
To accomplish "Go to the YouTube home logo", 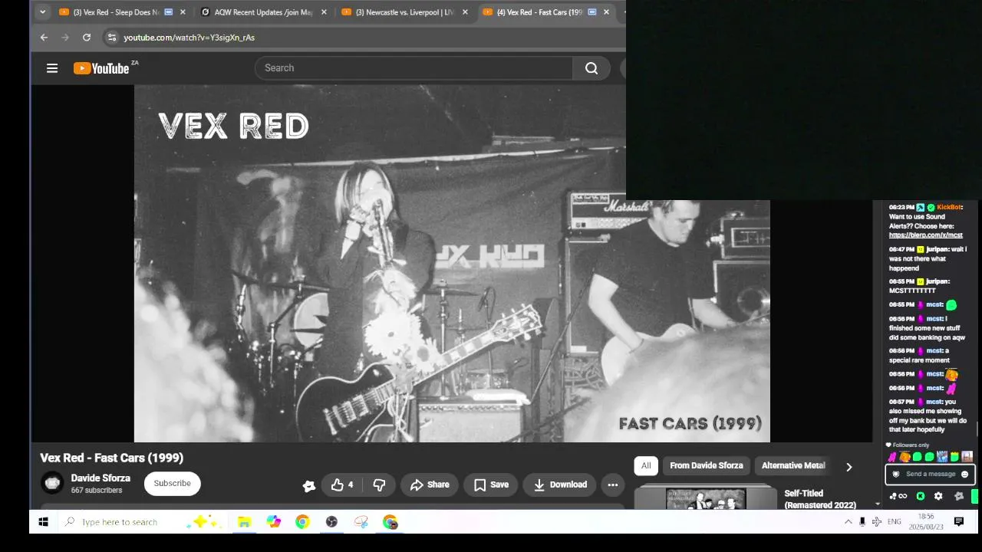I will point(101,68).
